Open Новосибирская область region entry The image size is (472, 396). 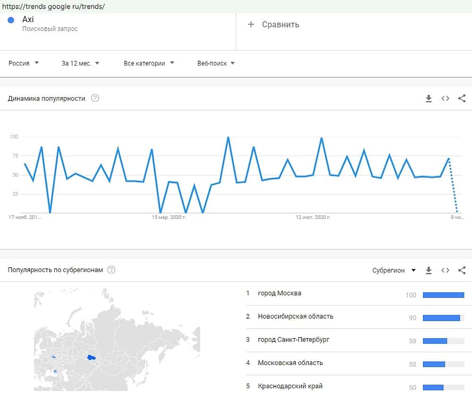point(295,316)
